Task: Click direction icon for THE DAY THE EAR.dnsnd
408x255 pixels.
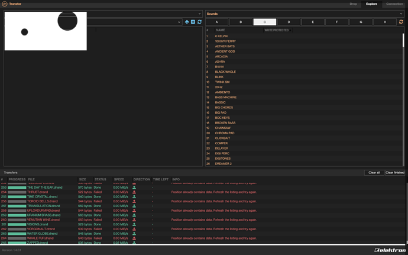Action: pos(134,188)
